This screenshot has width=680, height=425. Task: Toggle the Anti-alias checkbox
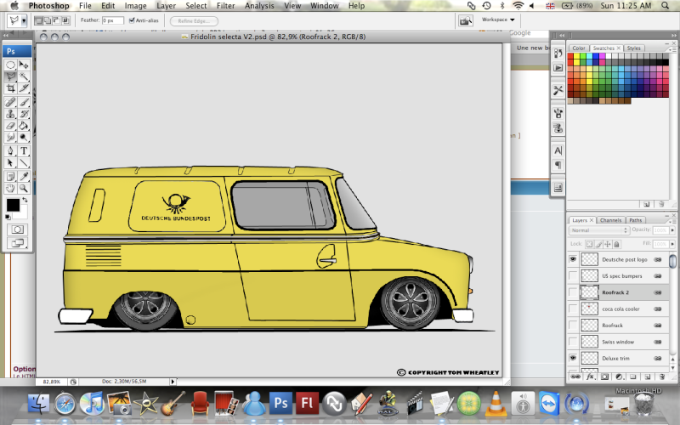tap(132, 20)
